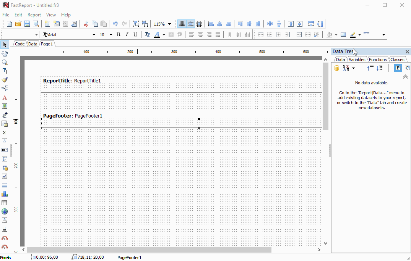The width and height of the screenshot is (411, 261).
Task: Expand the Arial font name dropdown
Action: pos(94,34)
